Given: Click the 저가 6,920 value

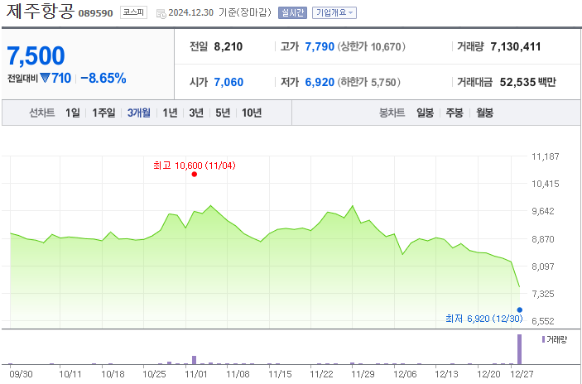Looking at the screenshot, I should (320, 82).
